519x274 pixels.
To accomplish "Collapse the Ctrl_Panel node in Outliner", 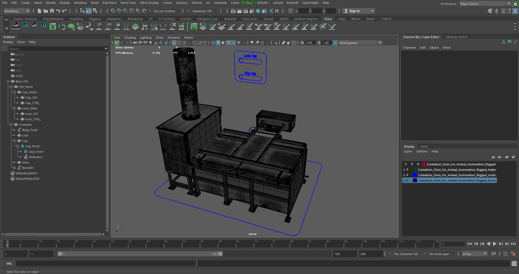I will pos(11,87).
